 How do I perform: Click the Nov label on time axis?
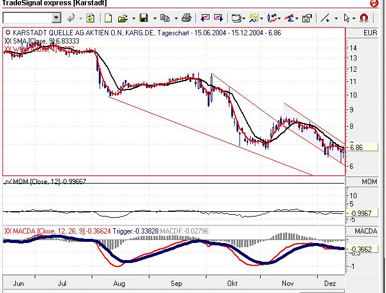point(288,284)
